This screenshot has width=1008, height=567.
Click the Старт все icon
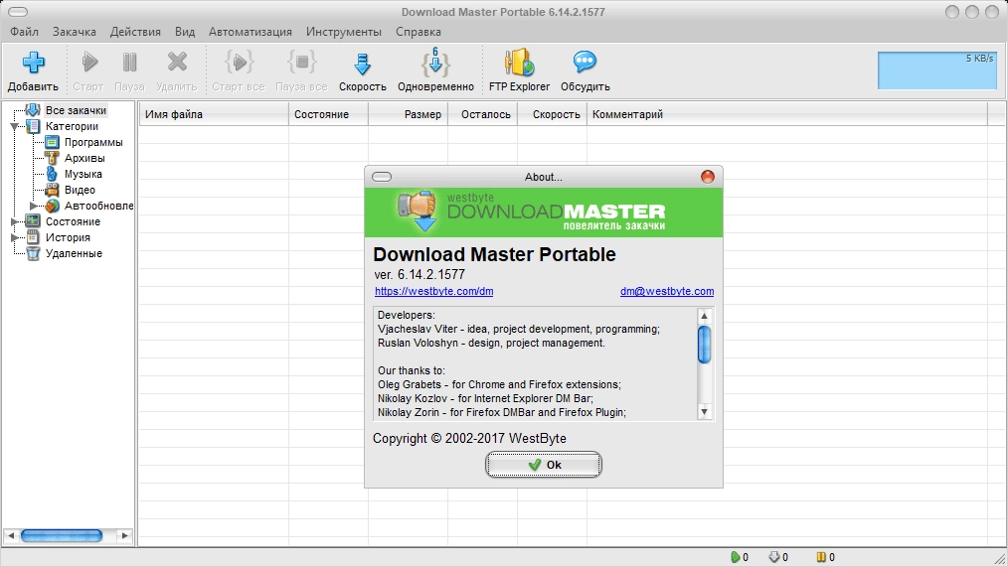240,63
